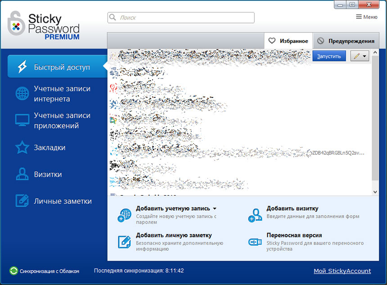Click the magnifying glass search icon
The width and height of the screenshot is (387, 285).
[112, 17]
